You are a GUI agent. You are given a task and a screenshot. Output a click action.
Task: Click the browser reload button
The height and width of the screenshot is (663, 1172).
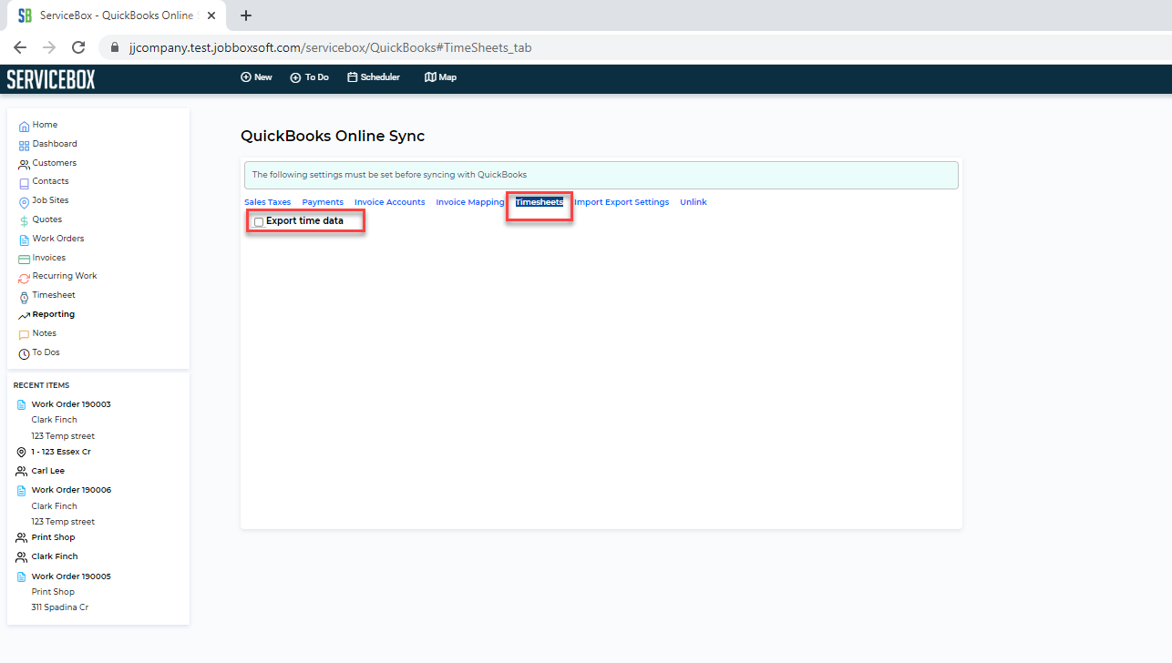click(78, 47)
